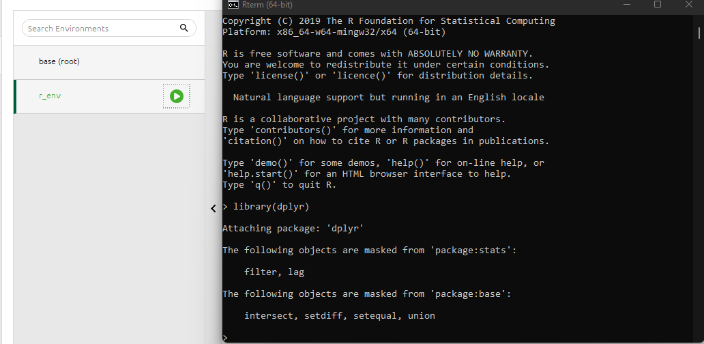Maximize the Rterm console window
704x344 pixels.
tap(657, 5)
